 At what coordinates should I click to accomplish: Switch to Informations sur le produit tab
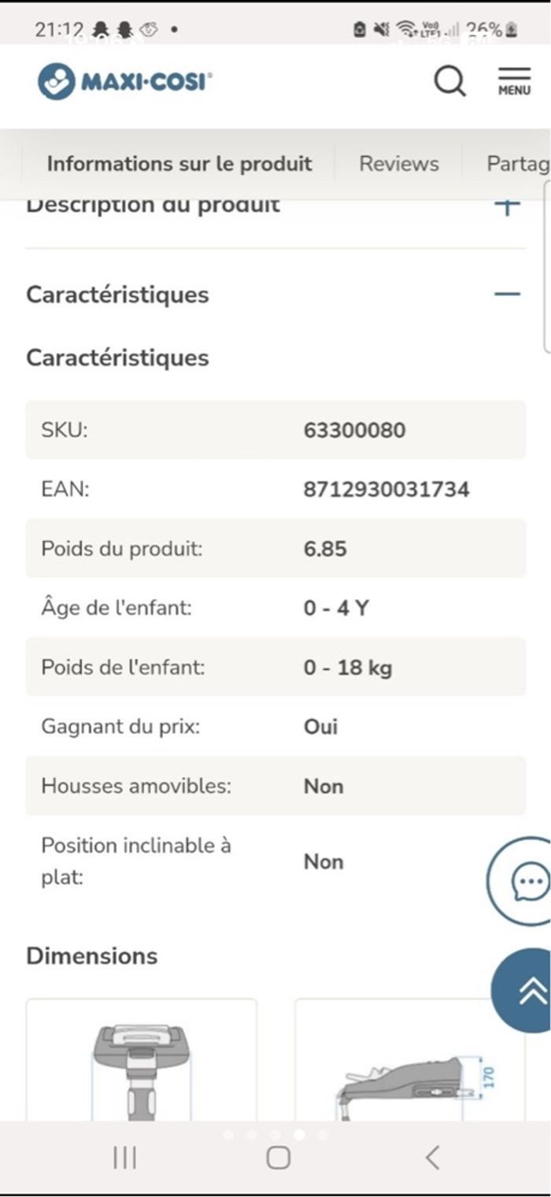pos(179,164)
